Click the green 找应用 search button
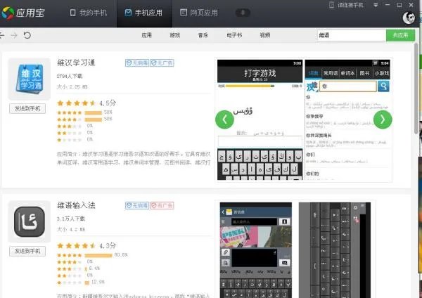422x298 pixels. point(400,35)
